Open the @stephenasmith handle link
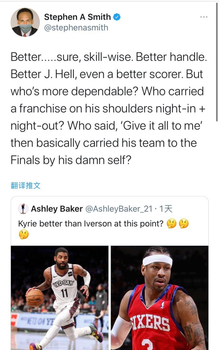This screenshot has width=219, height=350. 76,28
